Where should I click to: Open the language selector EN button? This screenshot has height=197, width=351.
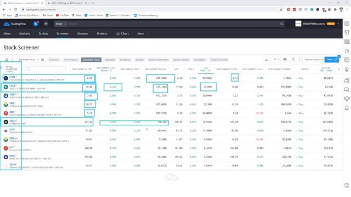pos(46,24)
